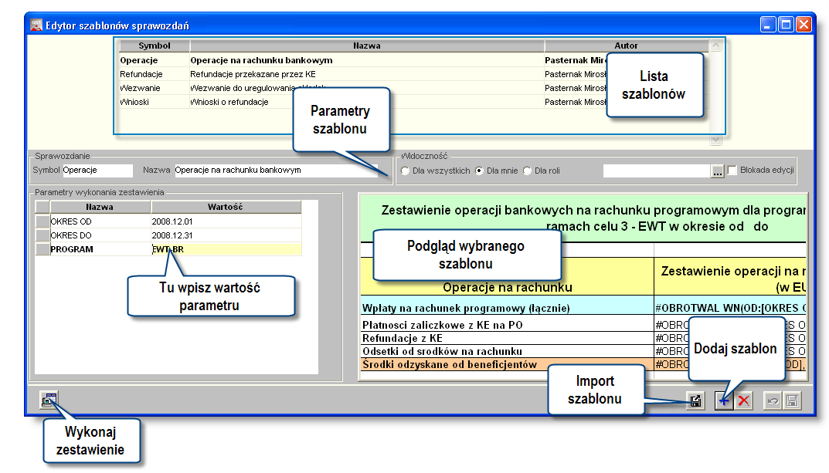
Task: Click the application icon in the title bar
Action: [x=36, y=25]
